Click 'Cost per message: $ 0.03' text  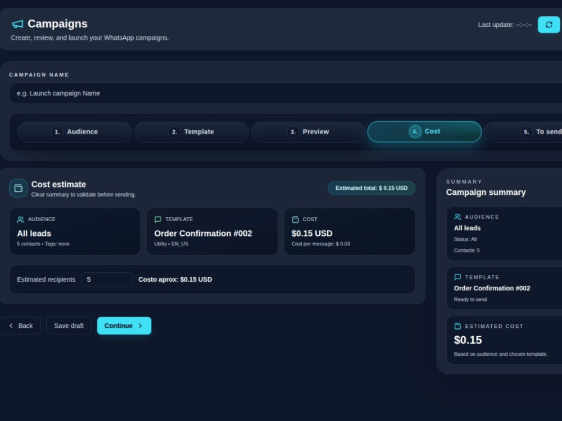[x=321, y=244]
